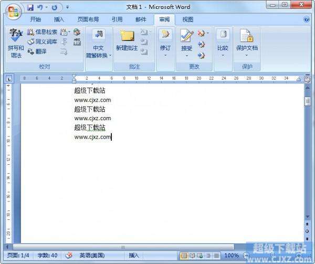Save the document from the quick access toolbar

(31, 8)
